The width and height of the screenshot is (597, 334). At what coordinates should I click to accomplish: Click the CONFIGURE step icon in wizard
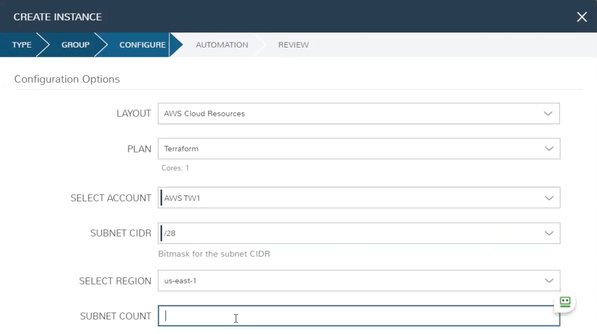tap(142, 45)
